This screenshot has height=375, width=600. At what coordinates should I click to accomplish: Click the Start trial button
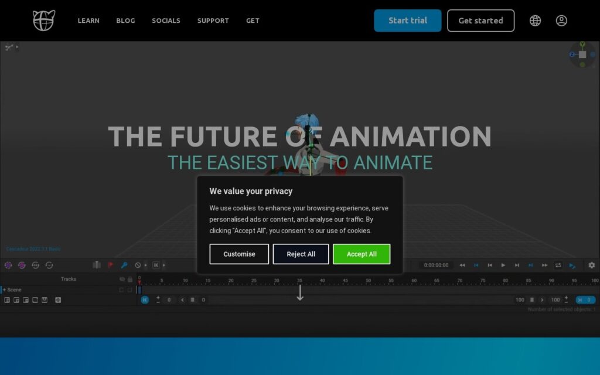click(408, 21)
